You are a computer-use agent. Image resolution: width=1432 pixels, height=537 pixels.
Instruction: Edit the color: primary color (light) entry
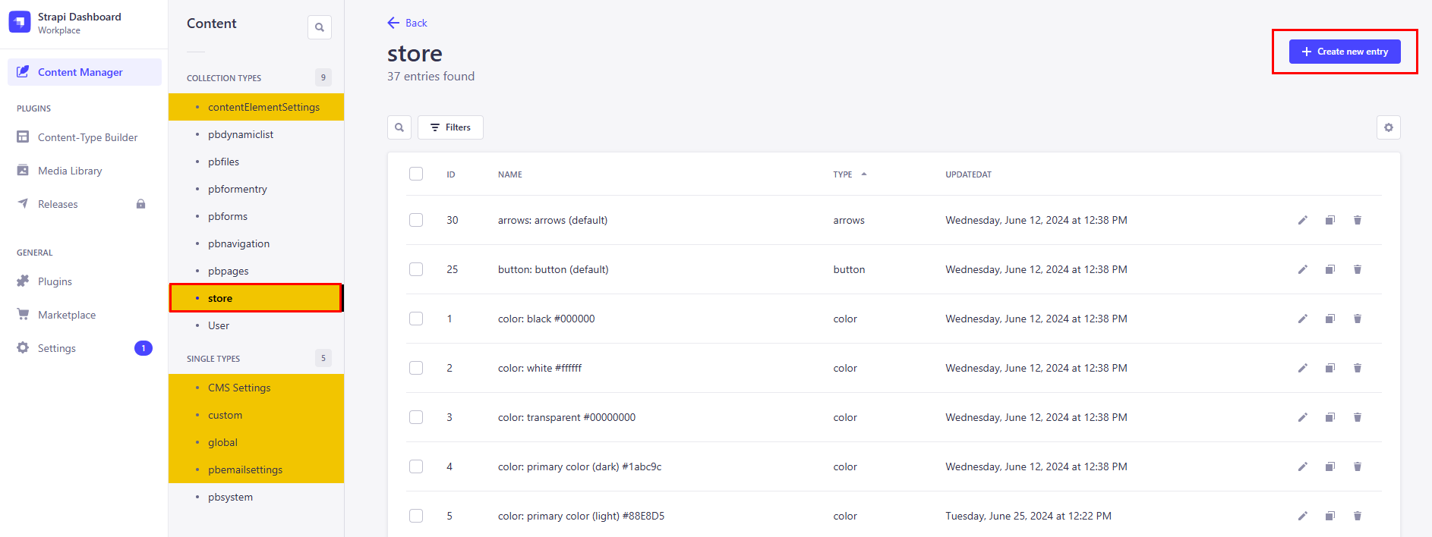click(x=1303, y=516)
